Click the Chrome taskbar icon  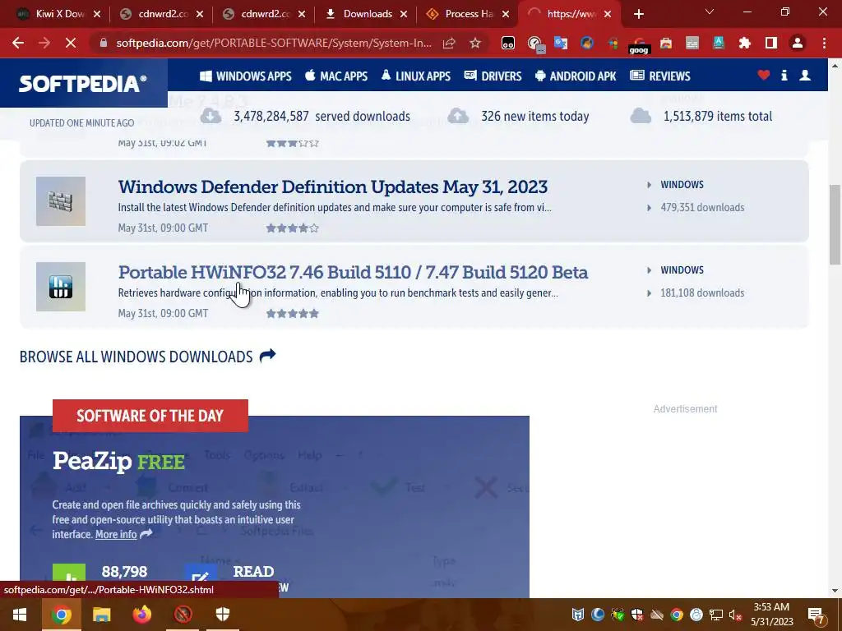[x=61, y=615]
